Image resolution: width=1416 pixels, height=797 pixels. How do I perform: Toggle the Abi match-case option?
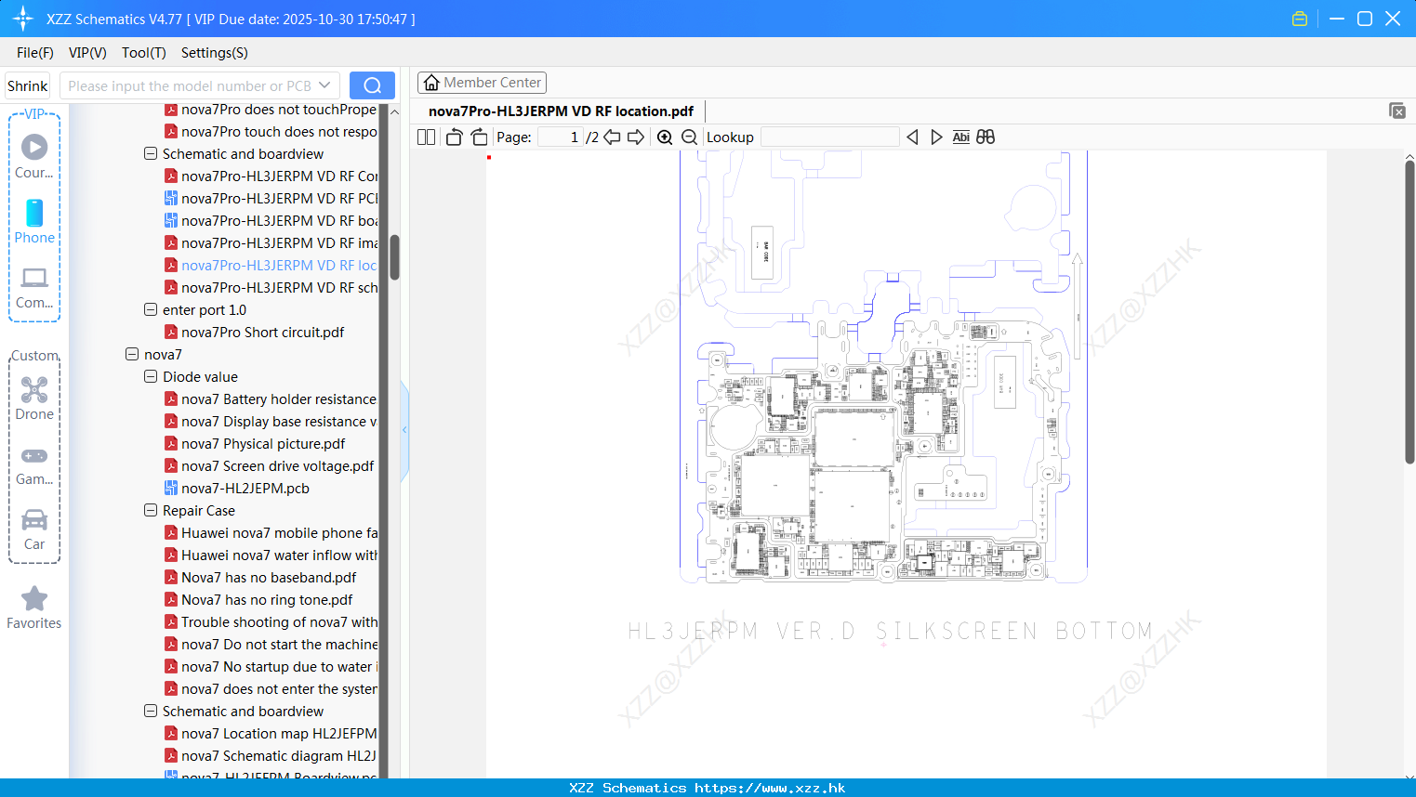pos(961,137)
